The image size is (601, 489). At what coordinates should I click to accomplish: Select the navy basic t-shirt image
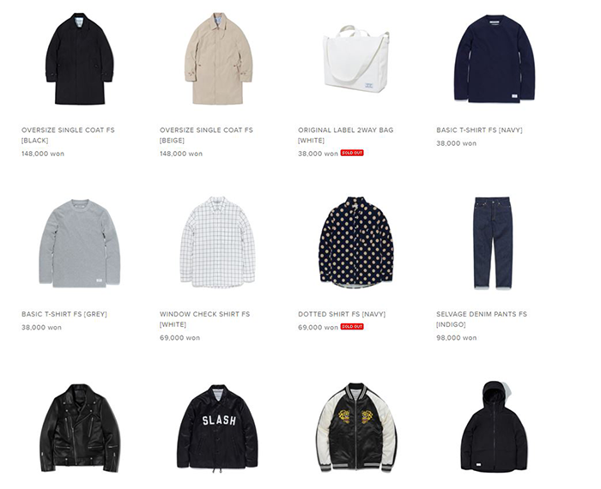pos(495,58)
